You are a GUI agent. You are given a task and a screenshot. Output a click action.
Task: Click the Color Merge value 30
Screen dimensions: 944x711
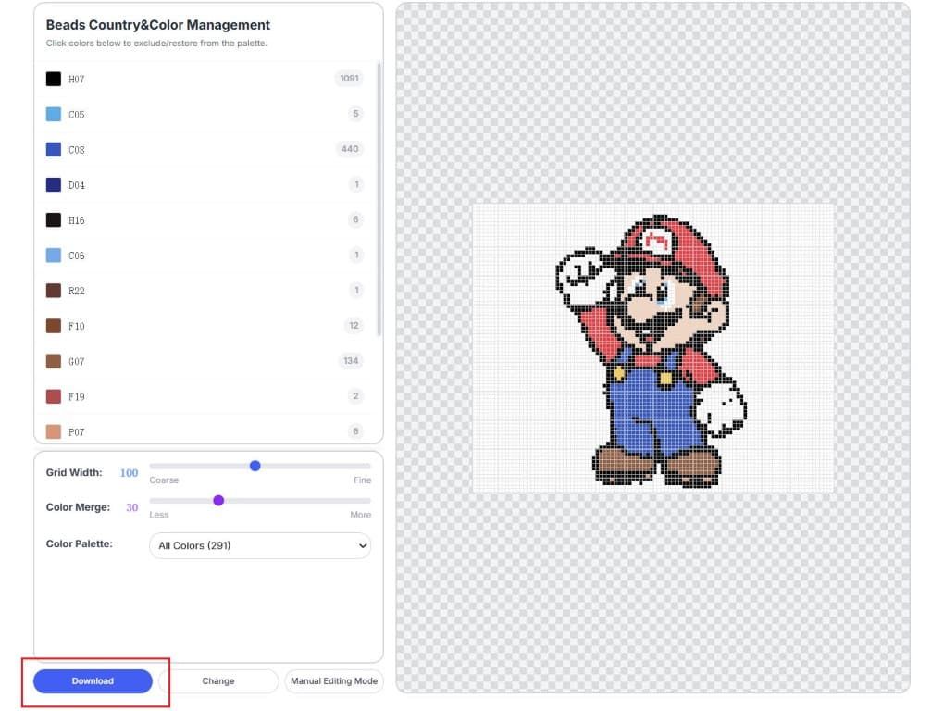pos(131,507)
